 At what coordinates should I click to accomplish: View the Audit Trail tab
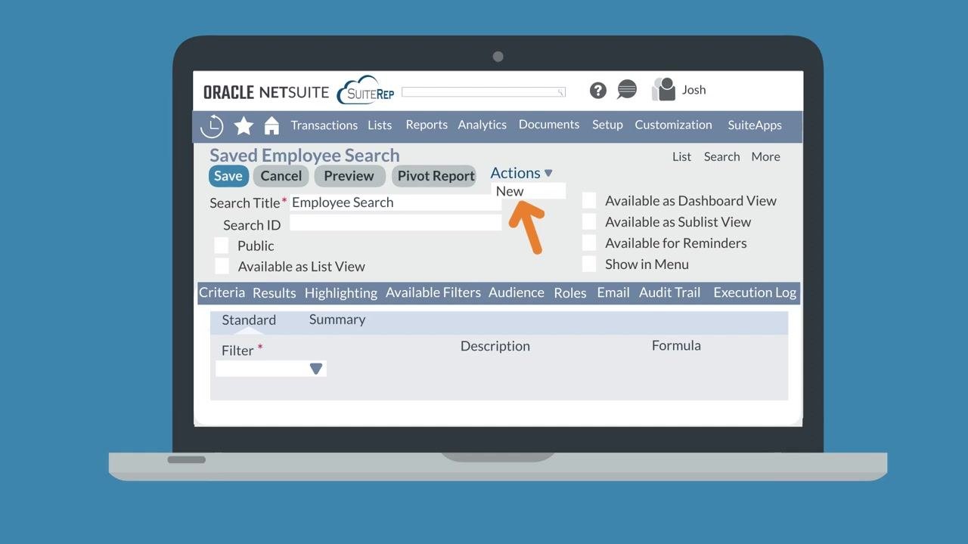(669, 292)
